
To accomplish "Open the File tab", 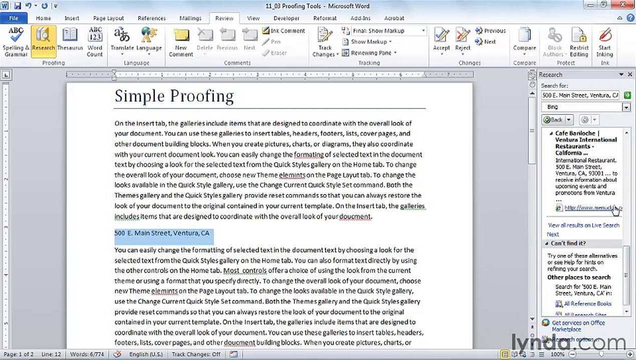I will 14,18.
